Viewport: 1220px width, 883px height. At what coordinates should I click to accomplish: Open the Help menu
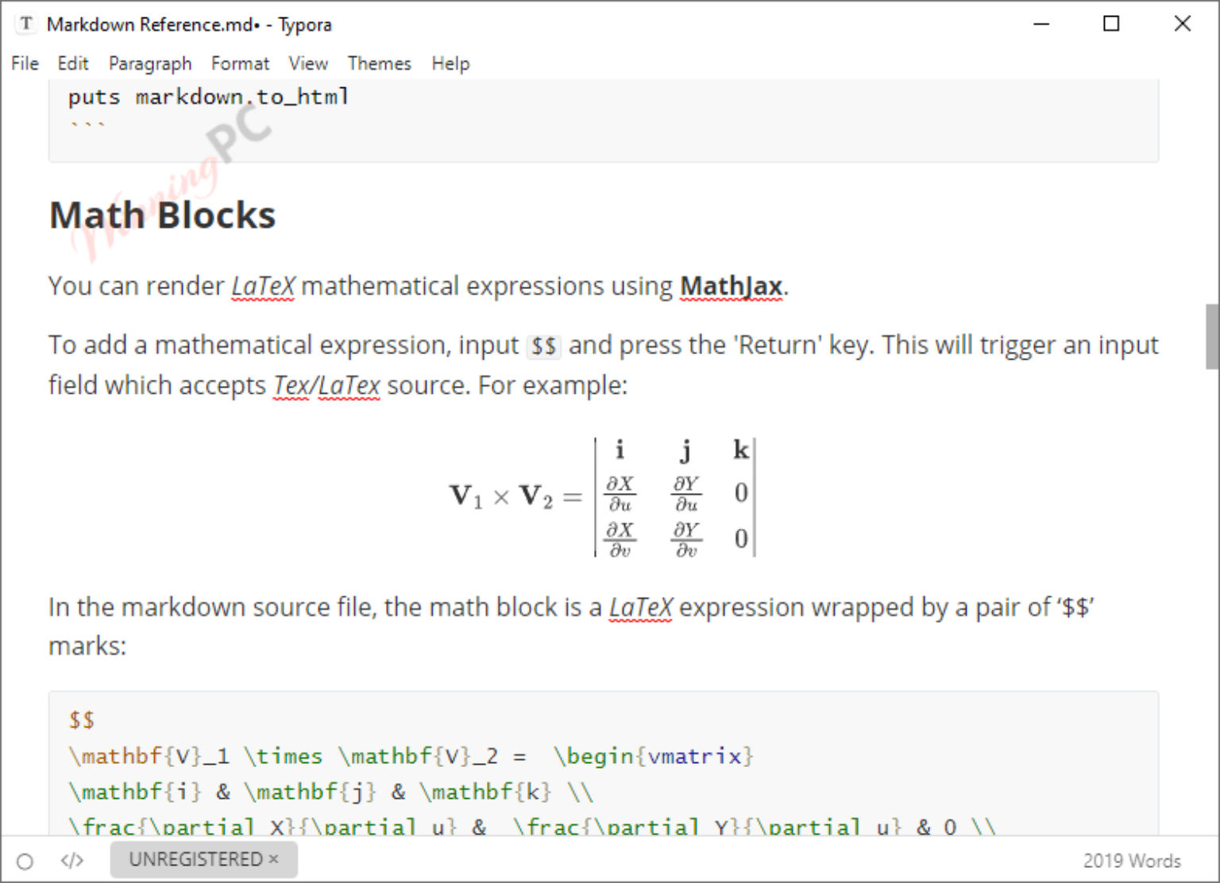click(x=450, y=64)
